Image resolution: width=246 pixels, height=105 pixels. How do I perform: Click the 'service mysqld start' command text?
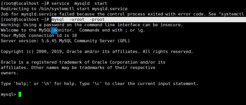[79, 3]
